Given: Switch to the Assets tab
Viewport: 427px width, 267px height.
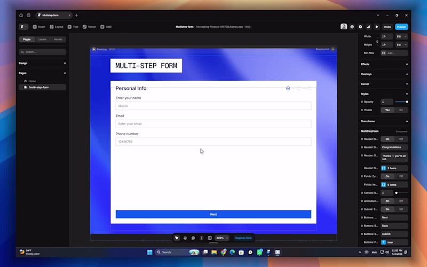Looking at the screenshot, I should pyautogui.click(x=58, y=39).
